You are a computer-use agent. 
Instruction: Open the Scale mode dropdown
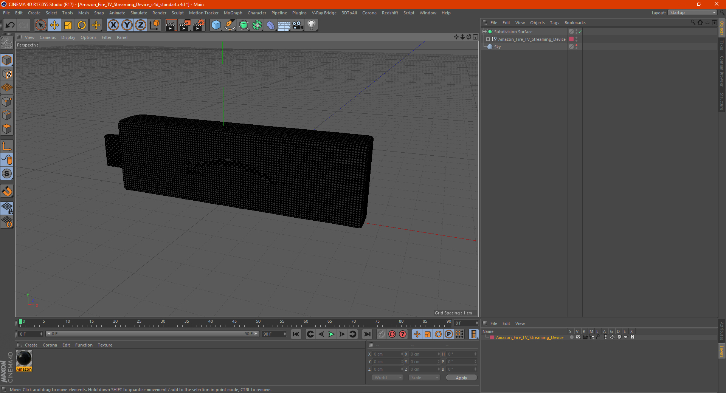(x=424, y=378)
